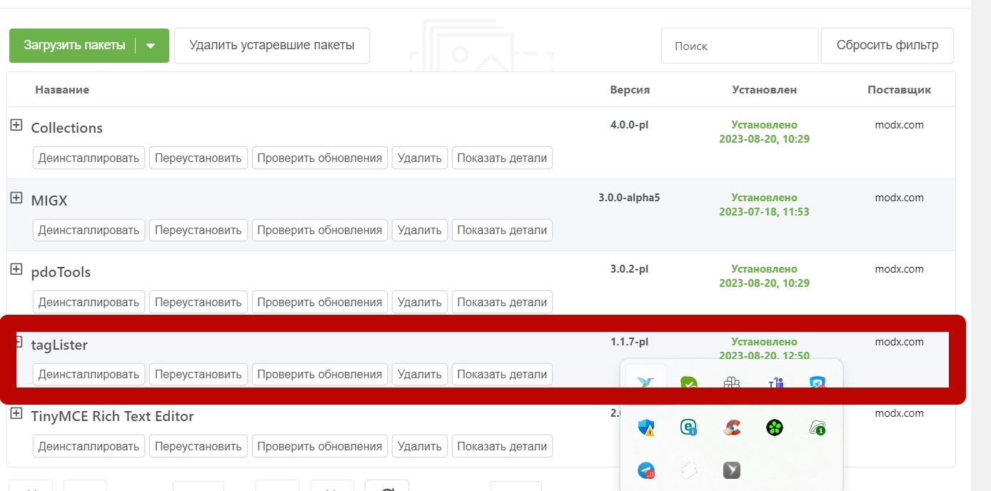Open CCleaner from the system tray
Image resolution: width=991 pixels, height=491 pixels.
[732, 427]
